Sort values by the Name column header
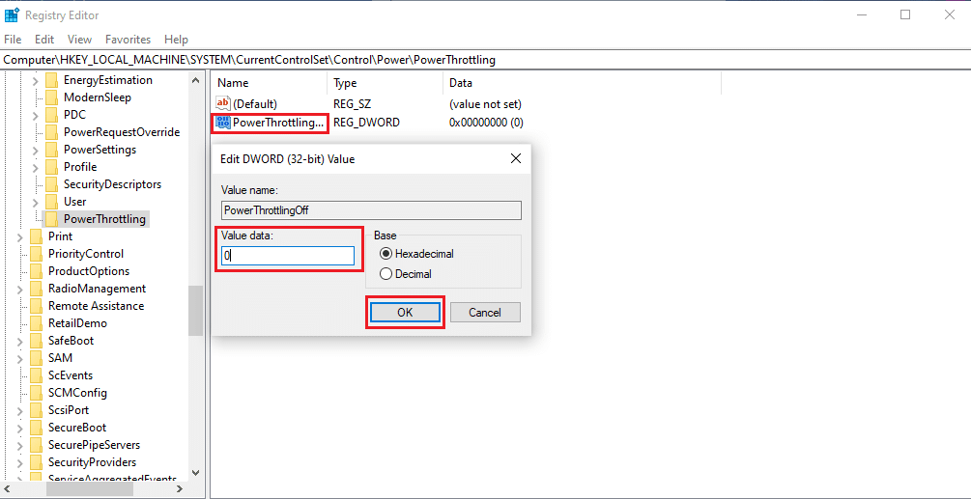The image size is (971, 499). pos(269,83)
